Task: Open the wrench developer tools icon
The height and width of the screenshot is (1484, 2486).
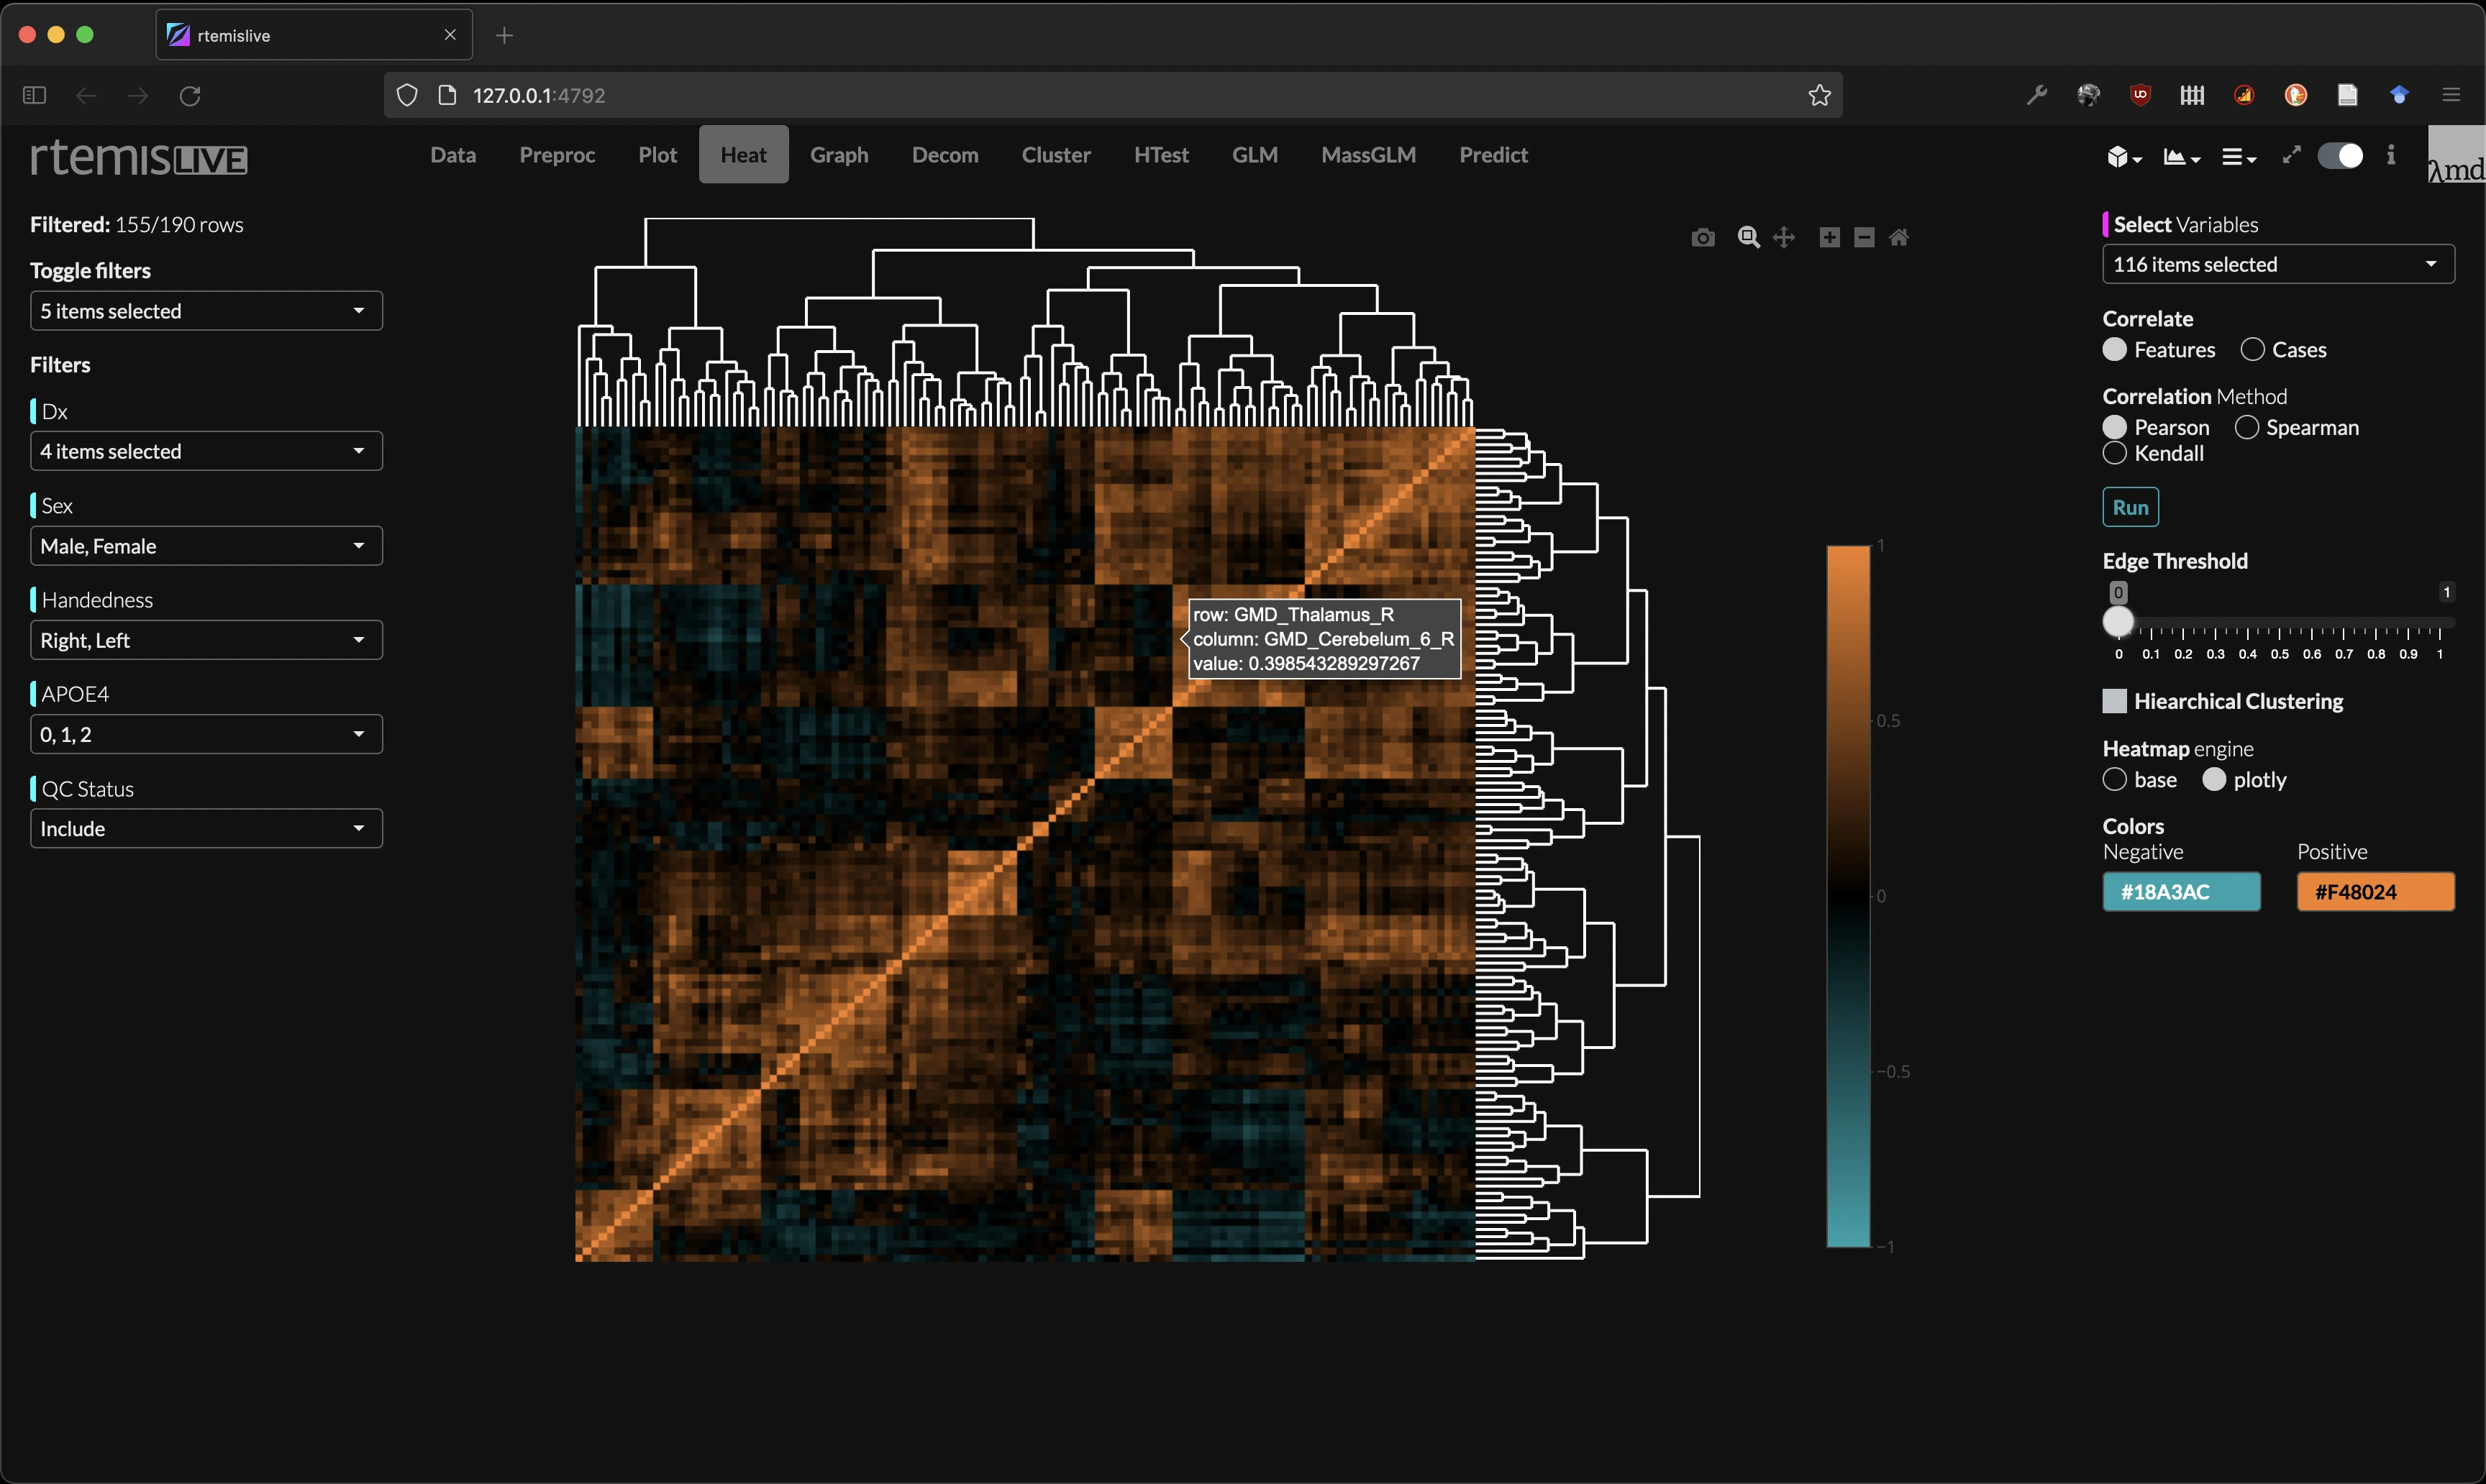Action: 2036,95
